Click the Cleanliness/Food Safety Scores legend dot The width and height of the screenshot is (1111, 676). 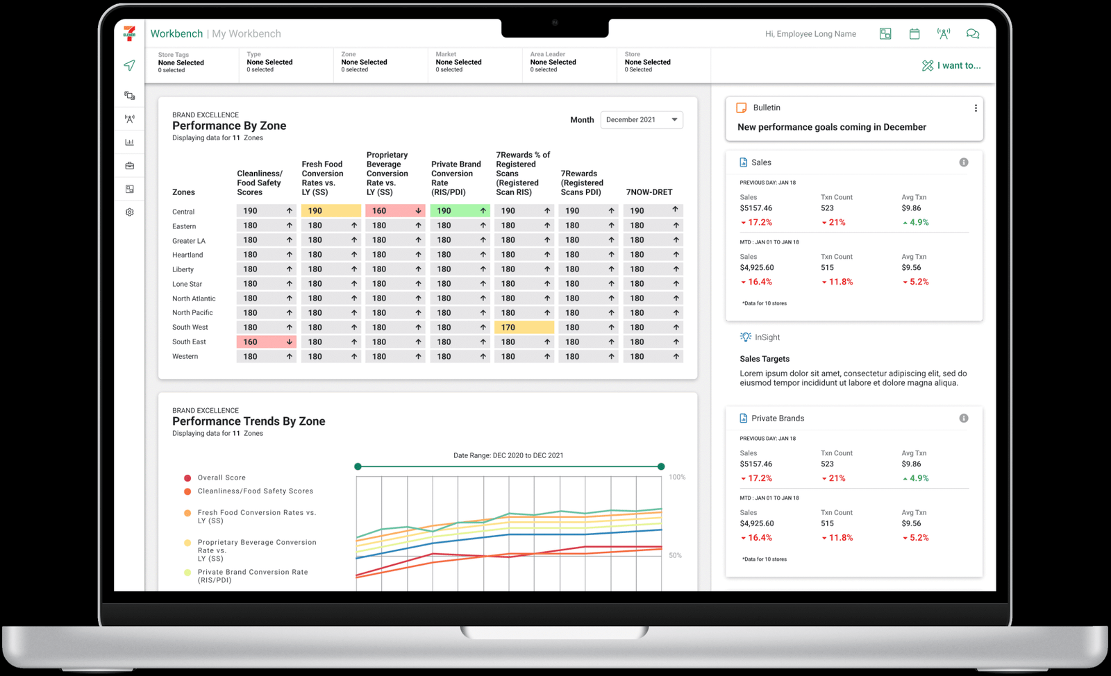pos(187,491)
